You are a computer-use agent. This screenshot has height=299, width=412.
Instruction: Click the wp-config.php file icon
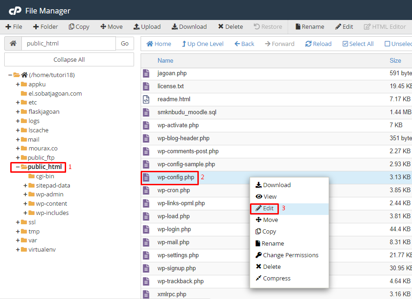point(146,177)
